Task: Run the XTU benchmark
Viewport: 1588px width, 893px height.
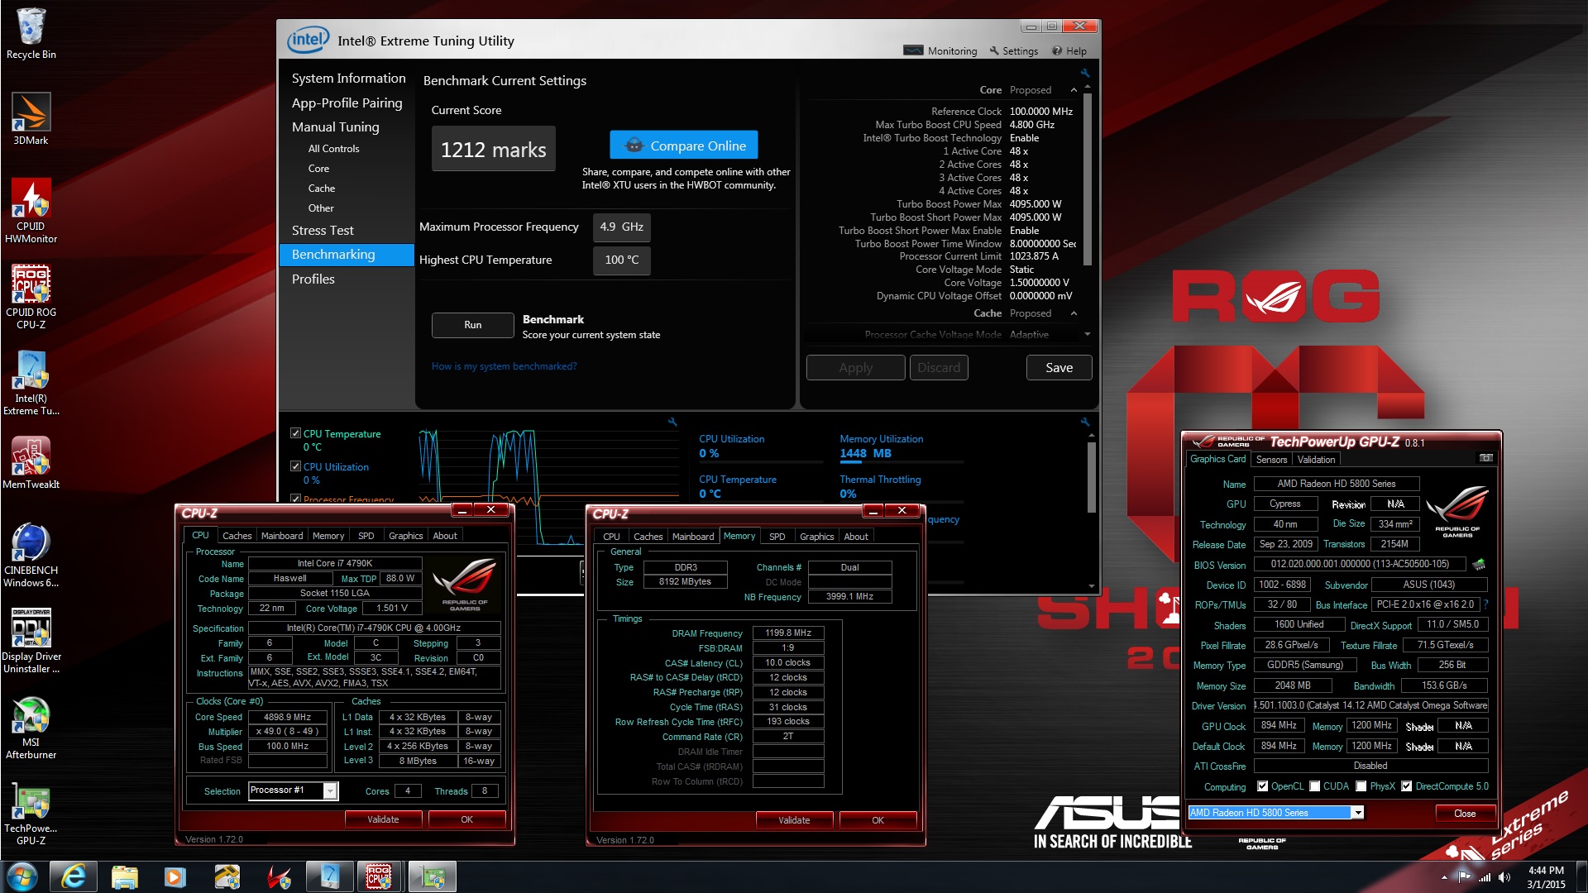Action: point(472,325)
